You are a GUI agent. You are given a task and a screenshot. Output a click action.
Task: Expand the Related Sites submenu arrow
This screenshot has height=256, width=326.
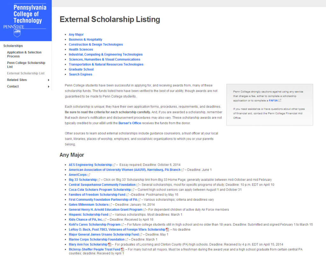coord(49,80)
